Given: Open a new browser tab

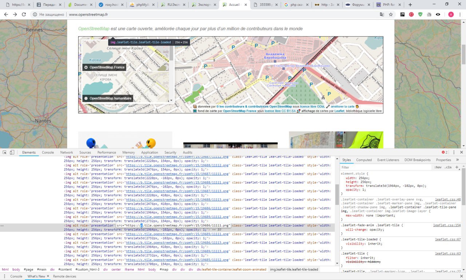Looking at the screenshot, I should 410,5.
